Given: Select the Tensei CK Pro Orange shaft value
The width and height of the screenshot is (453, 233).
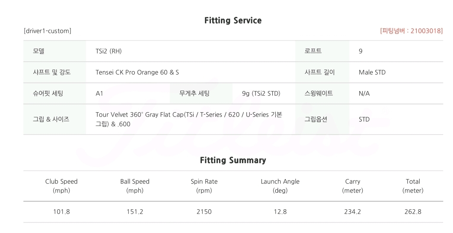Looking at the screenshot, I should point(137,72).
